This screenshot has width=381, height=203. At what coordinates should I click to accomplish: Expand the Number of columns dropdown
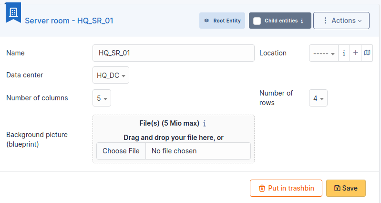pos(102,98)
